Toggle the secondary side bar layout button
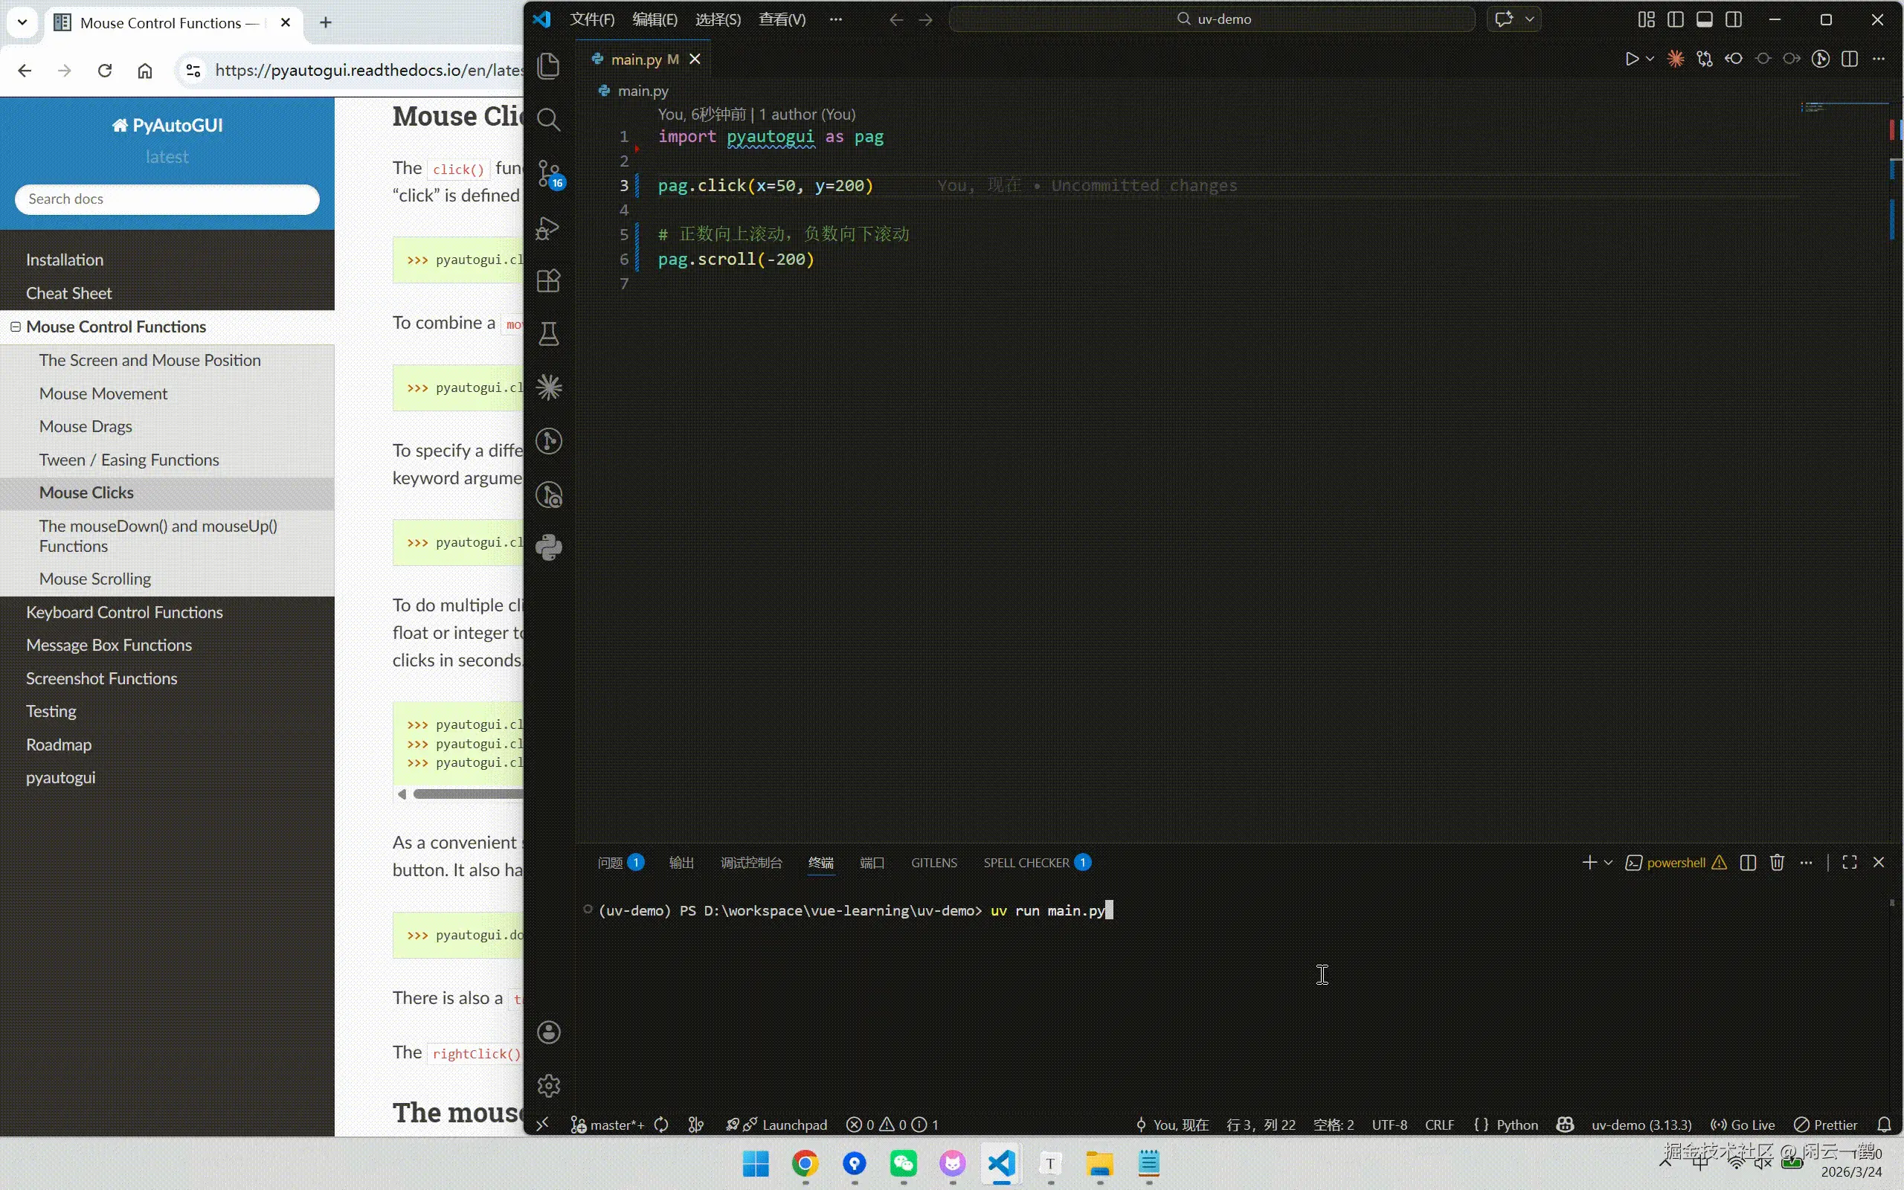The width and height of the screenshot is (1904, 1190). pos(1734,19)
